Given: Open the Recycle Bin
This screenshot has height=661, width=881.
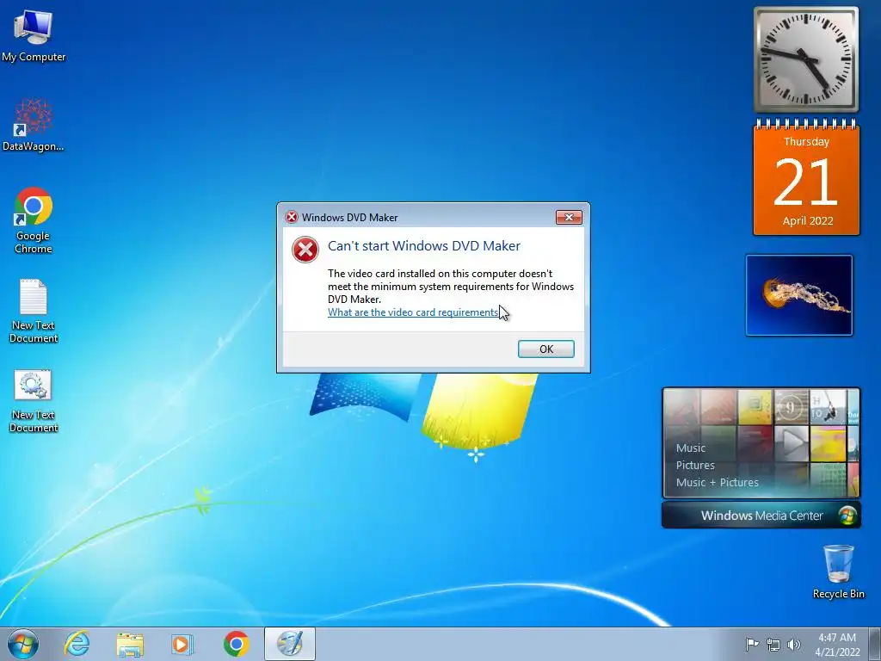Looking at the screenshot, I should [x=838, y=571].
